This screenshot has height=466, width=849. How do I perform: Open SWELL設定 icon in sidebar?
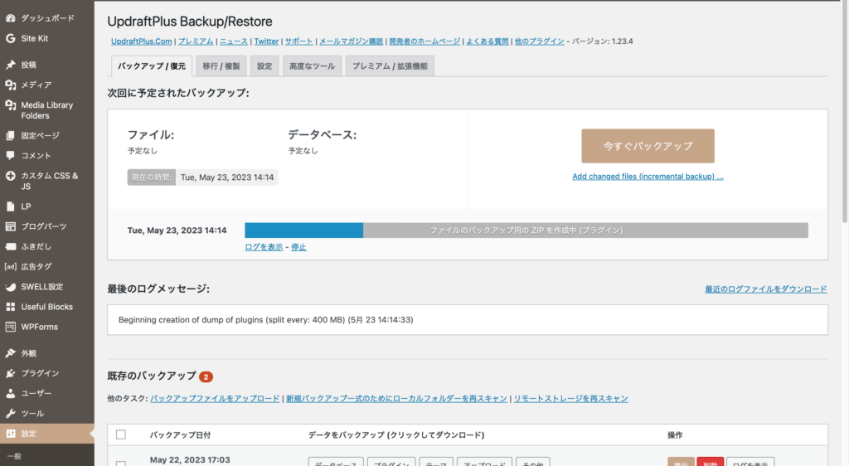(x=10, y=287)
